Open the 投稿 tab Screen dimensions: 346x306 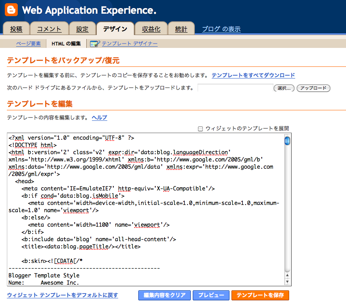click(x=16, y=29)
